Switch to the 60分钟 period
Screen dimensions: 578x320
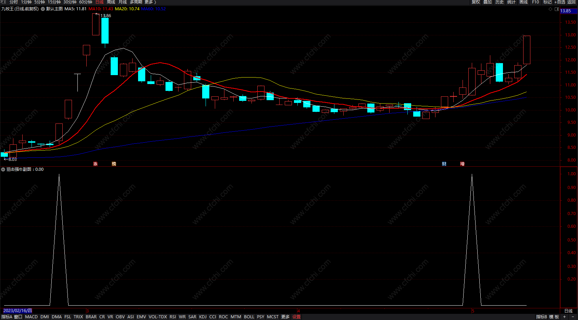pyautogui.click(x=86, y=2)
